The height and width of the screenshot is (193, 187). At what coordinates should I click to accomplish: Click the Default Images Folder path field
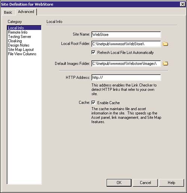(x=126, y=63)
